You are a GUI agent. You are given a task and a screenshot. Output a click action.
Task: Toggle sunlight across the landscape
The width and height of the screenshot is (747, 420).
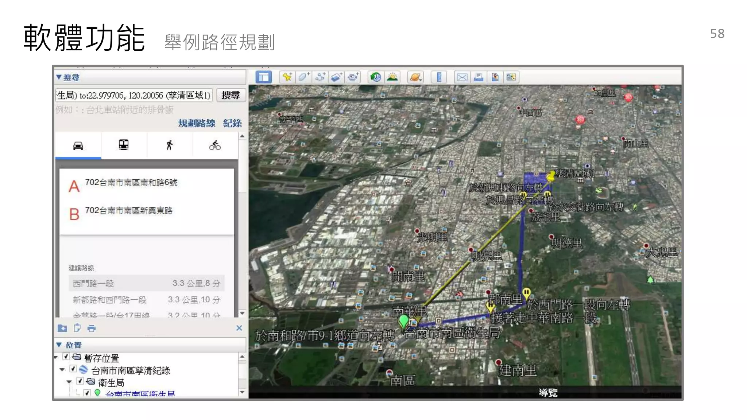tap(392, 77)
